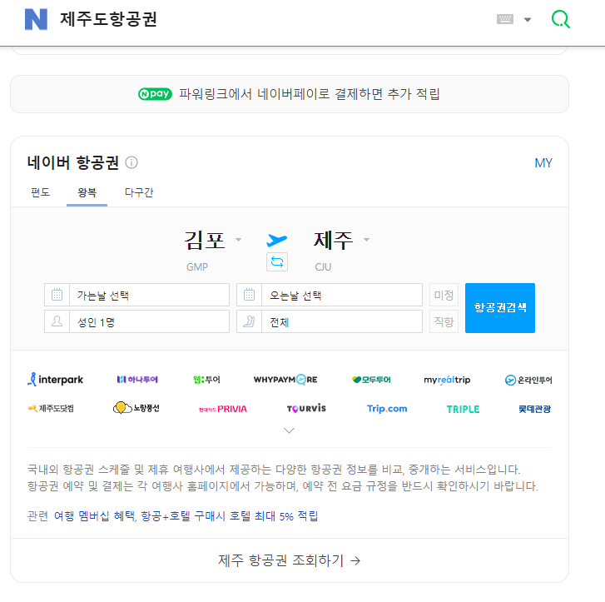The width and height of the screenshot is (605, 602).
Task: Click the Naver N logo
Action: [36, 19]
